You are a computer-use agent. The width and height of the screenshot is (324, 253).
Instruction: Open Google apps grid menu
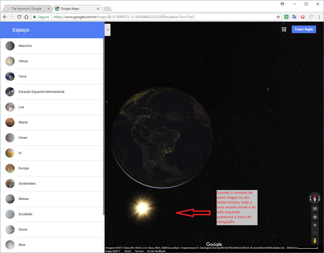284,29
